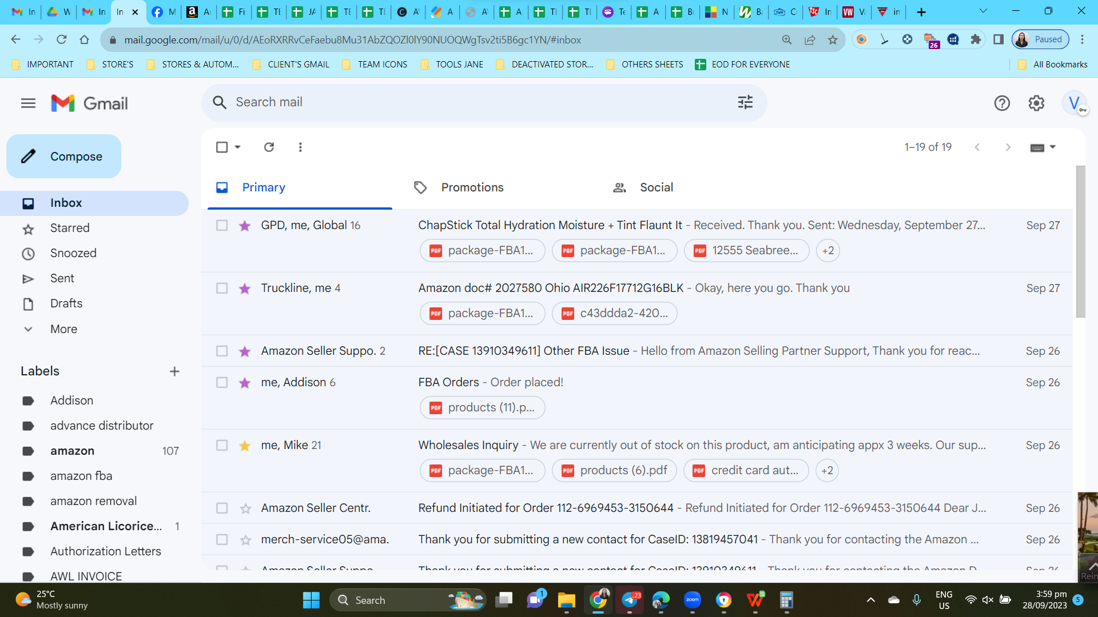
Task: Open the EOD FOR EVERYONE bookmark
Action: [742, 65]
